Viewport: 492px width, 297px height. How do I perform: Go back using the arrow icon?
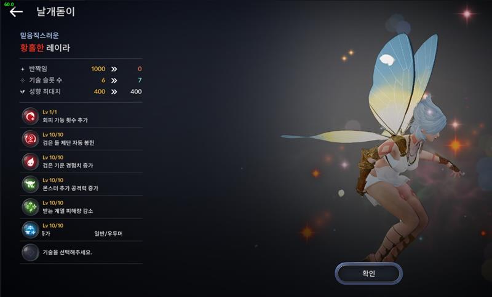pos(16,12)
